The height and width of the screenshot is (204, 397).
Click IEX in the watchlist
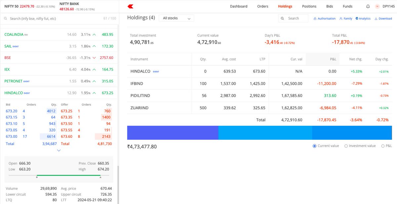point(8,70)
